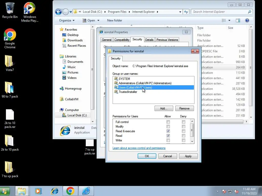Open the Organize dropdown menu
This screenshot has width=262, height=196.
(x=67, y=20)
